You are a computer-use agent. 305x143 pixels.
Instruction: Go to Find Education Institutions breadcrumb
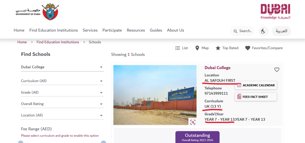point(58,42)
